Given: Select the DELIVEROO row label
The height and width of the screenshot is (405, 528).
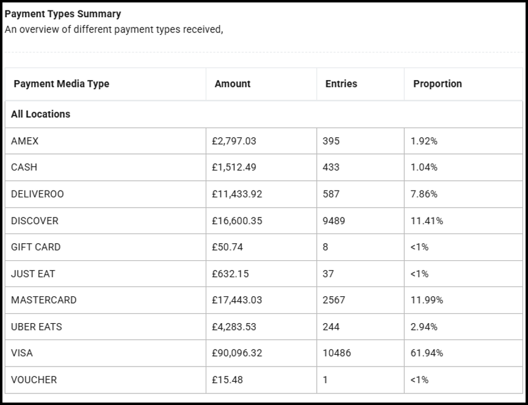Looking at the screenshot, I should [37, 194].
